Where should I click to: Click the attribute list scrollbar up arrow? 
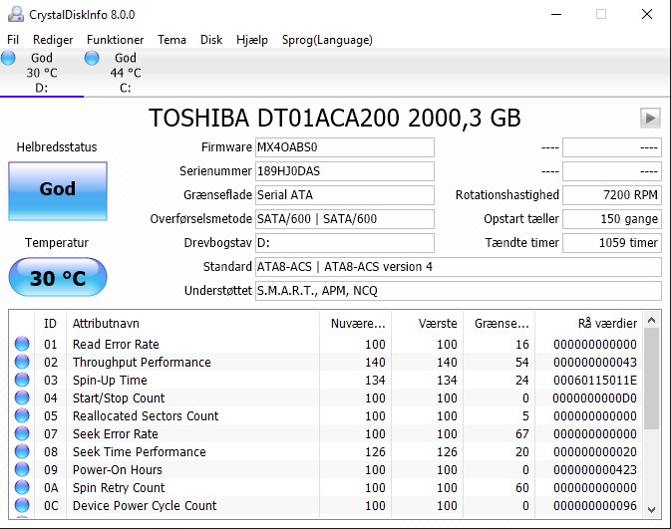tap(652, 320)
